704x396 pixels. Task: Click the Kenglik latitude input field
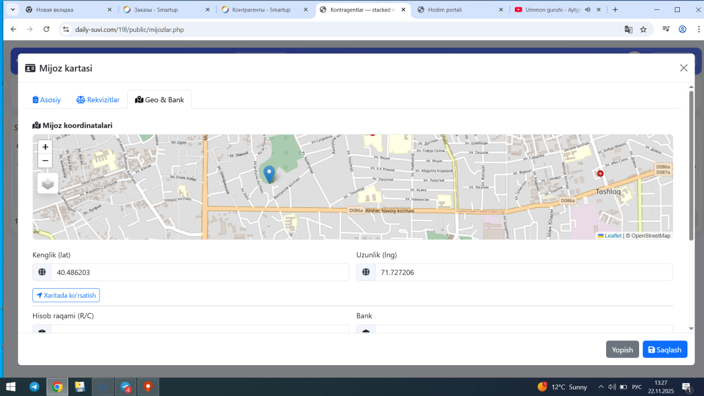click(199, 272)
